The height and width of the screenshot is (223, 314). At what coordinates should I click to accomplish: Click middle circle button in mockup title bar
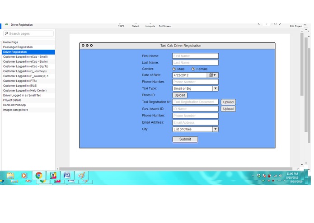87,46
